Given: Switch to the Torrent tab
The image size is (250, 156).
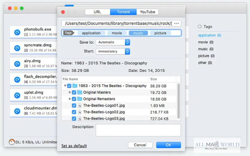Looking at the screenshot, I should tap(123, 12).
